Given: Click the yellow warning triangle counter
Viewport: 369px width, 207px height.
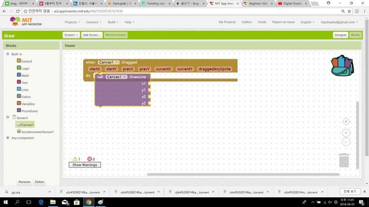Looking at the screenshot, I should [75, 159].
